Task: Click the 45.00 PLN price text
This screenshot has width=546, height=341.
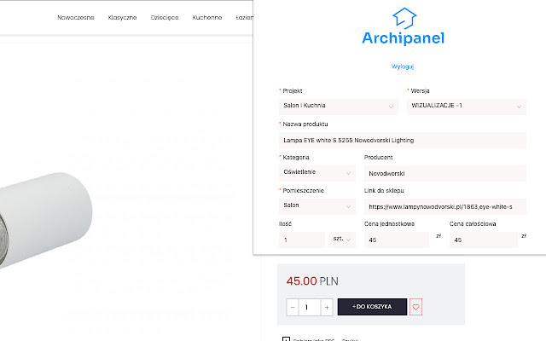Action: point(312,280)
